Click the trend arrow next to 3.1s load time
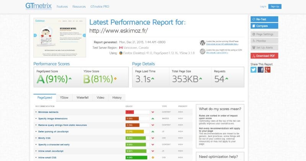This screenshot has width=306, height=161. coord(153,79)
